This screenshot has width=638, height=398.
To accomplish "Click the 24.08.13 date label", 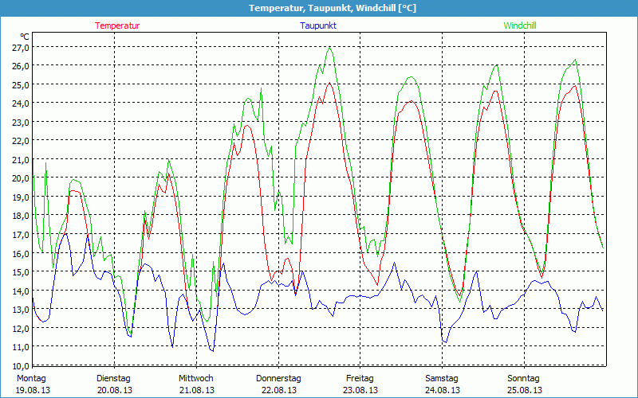I will [x=443, y=390].
